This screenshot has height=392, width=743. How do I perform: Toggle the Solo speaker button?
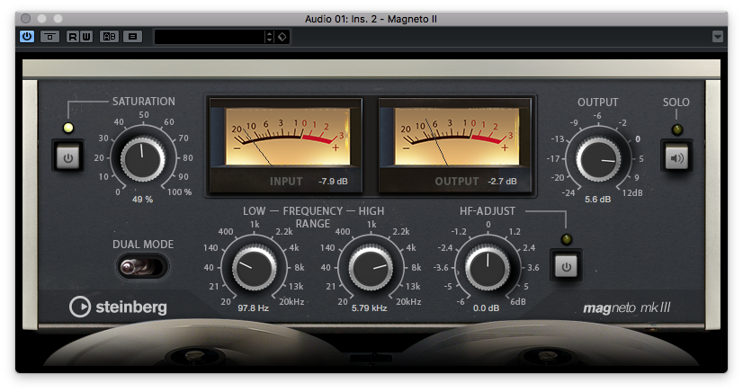[676, 157]
